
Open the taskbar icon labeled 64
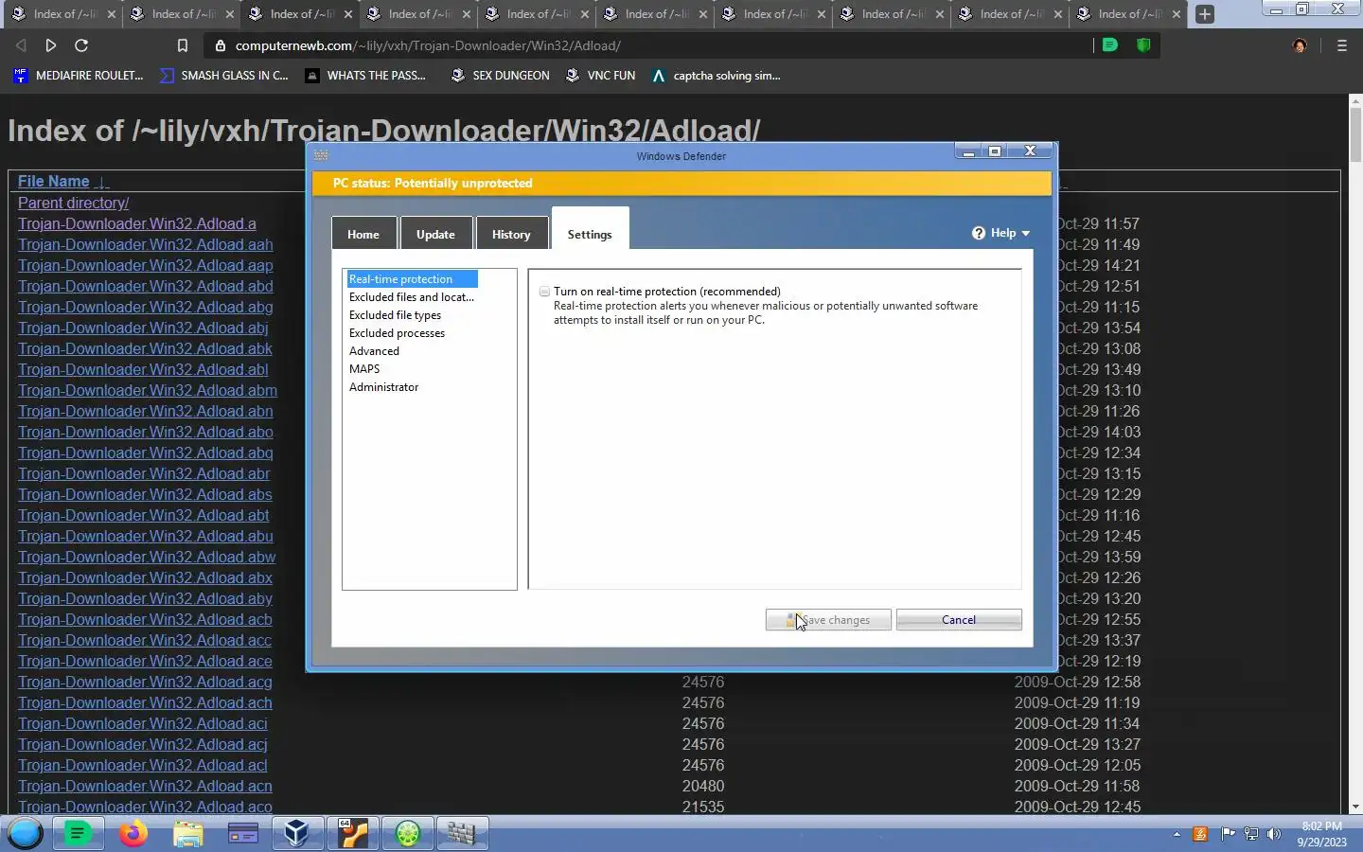352,833
